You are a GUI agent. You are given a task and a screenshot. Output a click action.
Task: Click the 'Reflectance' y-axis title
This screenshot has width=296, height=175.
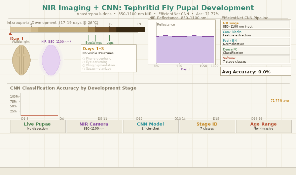click(166, 25)
